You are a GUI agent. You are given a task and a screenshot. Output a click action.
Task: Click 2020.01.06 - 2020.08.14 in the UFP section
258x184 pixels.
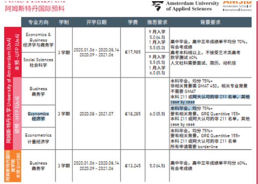pos(96,50)
